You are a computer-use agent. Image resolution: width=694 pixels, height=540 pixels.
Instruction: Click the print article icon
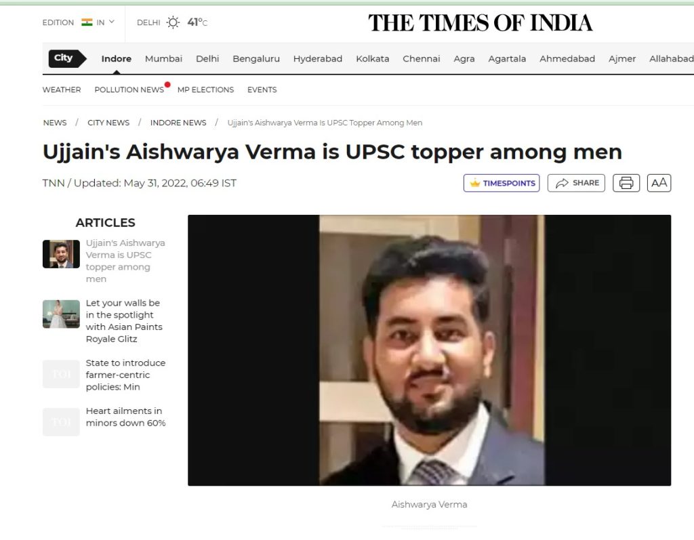pos(626,183)
